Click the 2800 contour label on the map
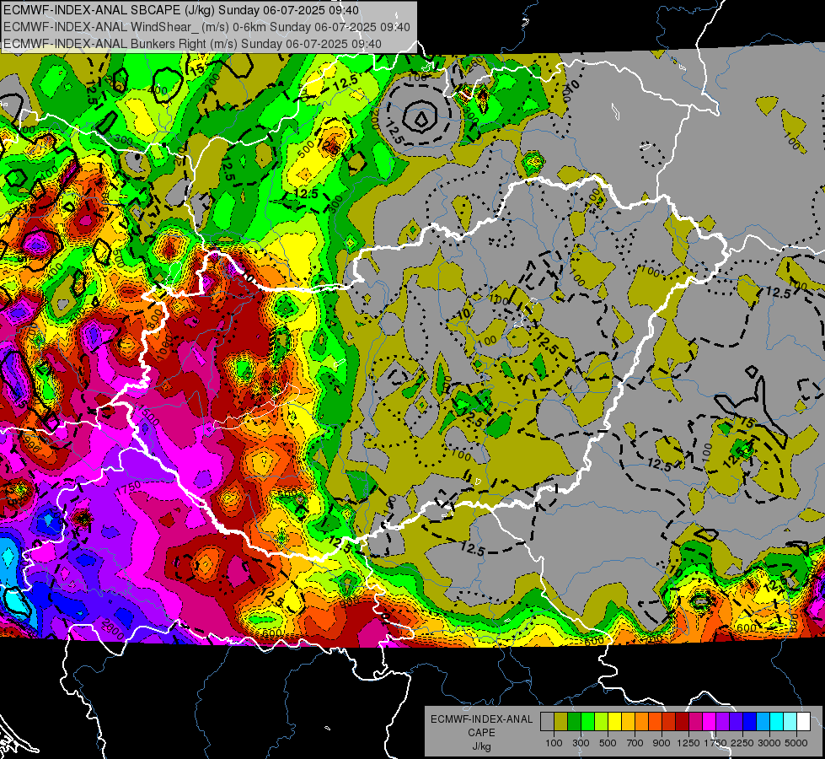 pos(113,628)
